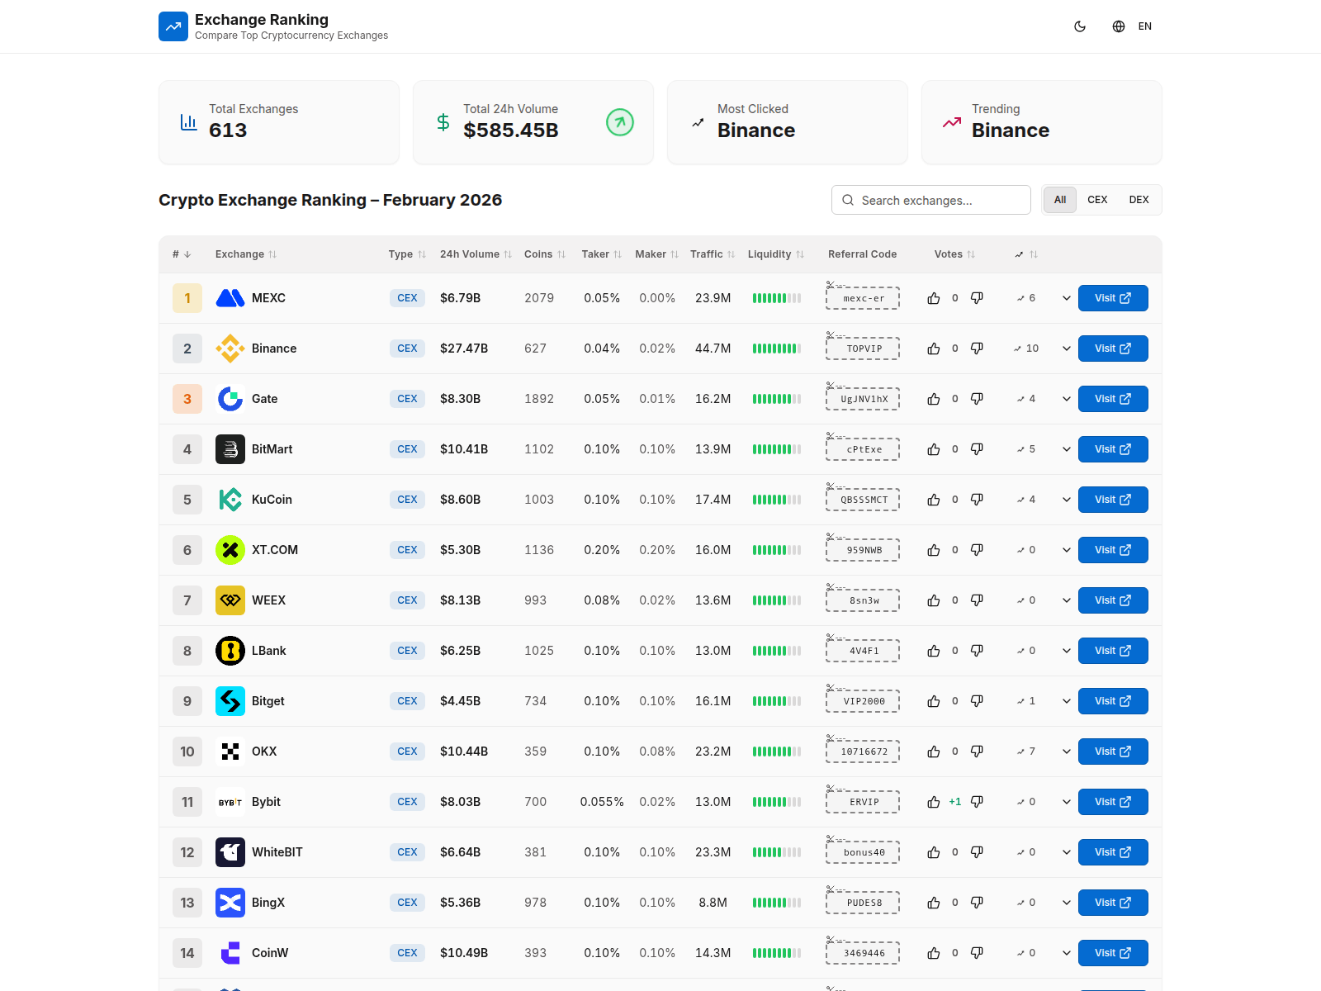Click the Exchange Ranking logo icon
The image size is (1321, 991).
coord(173,26)
